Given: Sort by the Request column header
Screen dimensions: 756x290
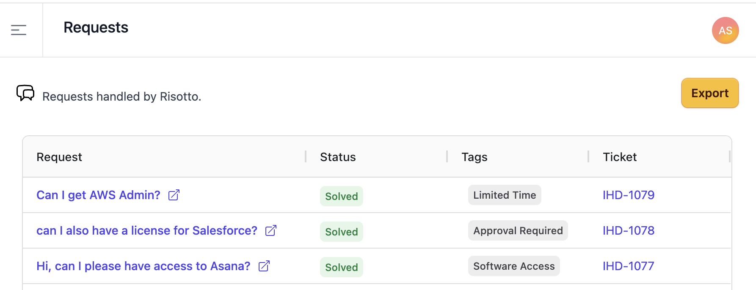Looking at the screenshot, I should (x=59, y=157).
